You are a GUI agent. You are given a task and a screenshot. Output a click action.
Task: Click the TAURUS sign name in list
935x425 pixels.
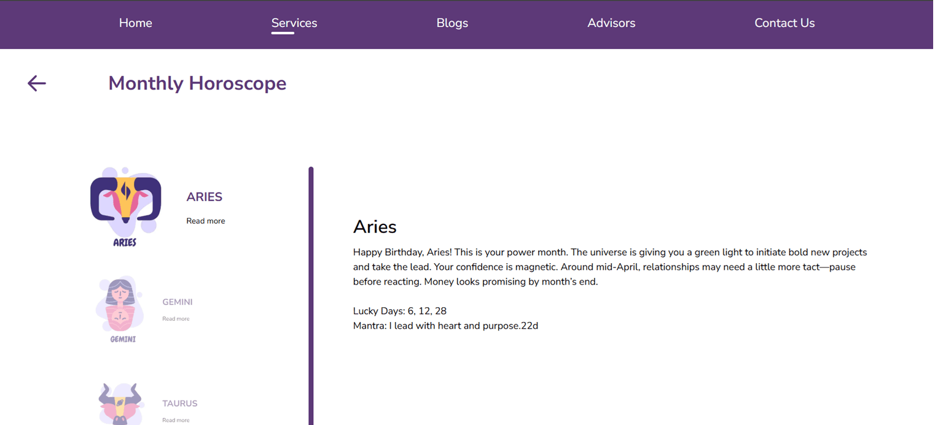point(180,404)
